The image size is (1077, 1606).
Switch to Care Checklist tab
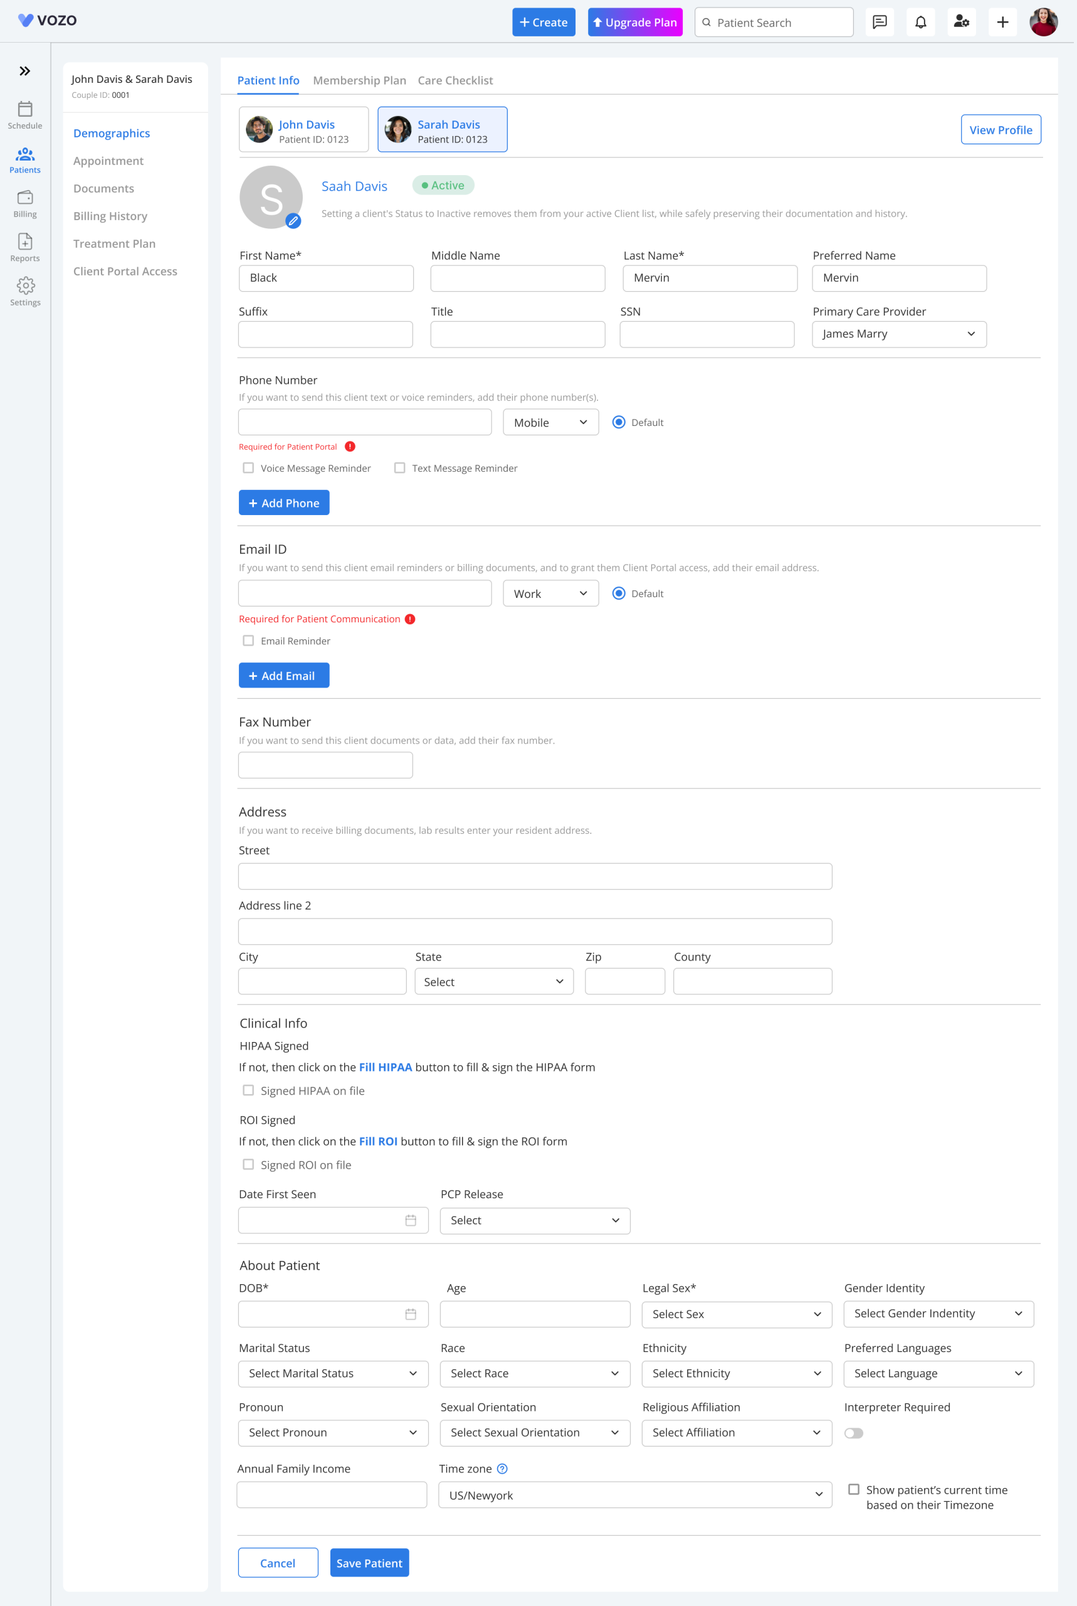pos(455,80)
